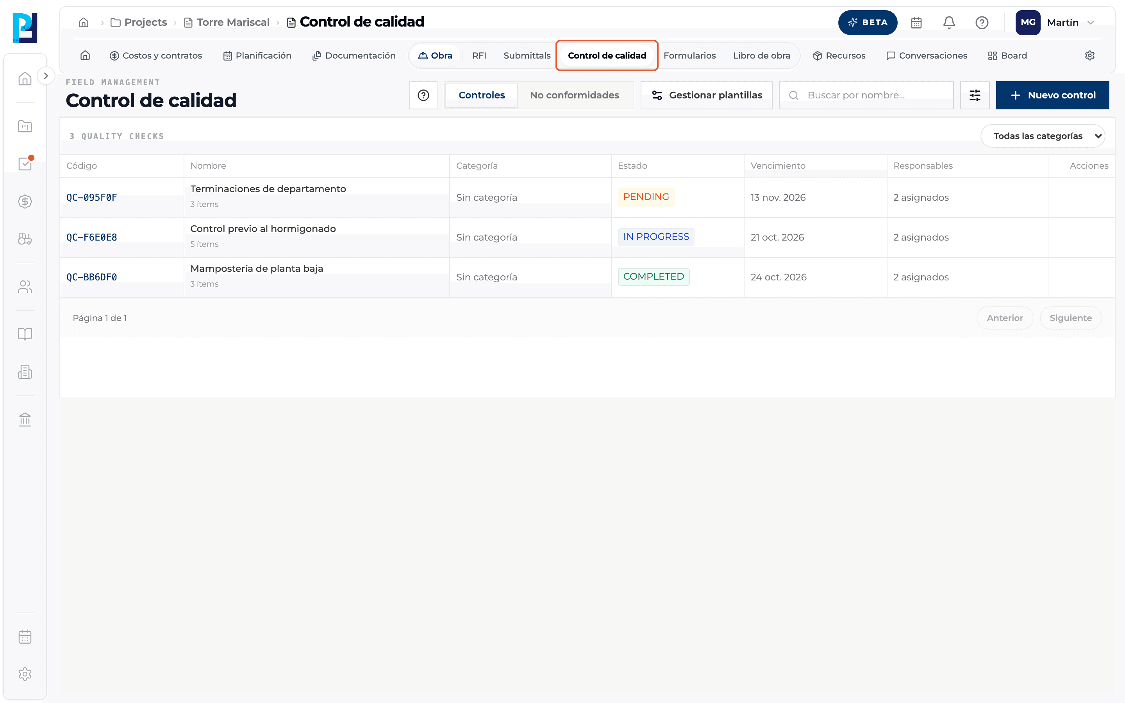This screenshot has width=1125, height=703.
Task: Open the sidebar tasks icon with red dot
Action: (25, 164)
